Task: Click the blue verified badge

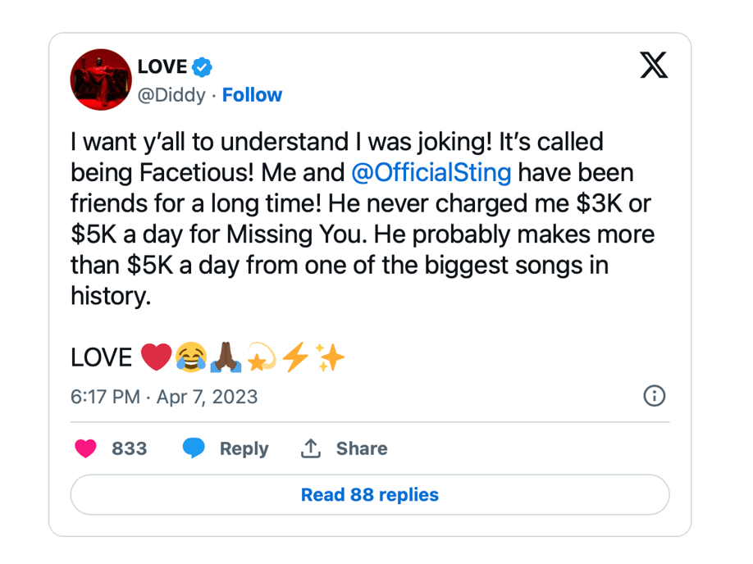Action: tap(203, 66)
